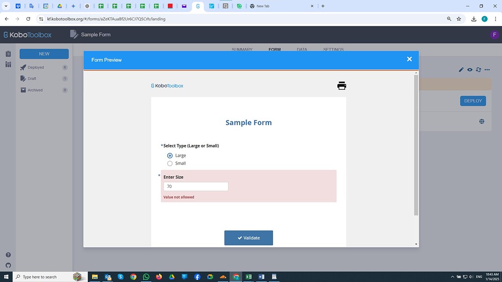Click the globe languages icon
The width and height of the screenshot is (502, 282).
[481, 121]
